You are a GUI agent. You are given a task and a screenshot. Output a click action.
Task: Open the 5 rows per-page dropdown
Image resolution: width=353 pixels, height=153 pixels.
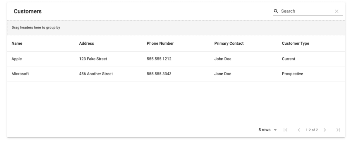(x=268, y=130)
